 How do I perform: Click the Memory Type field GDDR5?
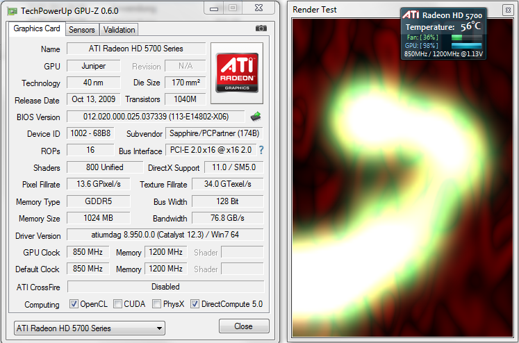pos(99,201)
